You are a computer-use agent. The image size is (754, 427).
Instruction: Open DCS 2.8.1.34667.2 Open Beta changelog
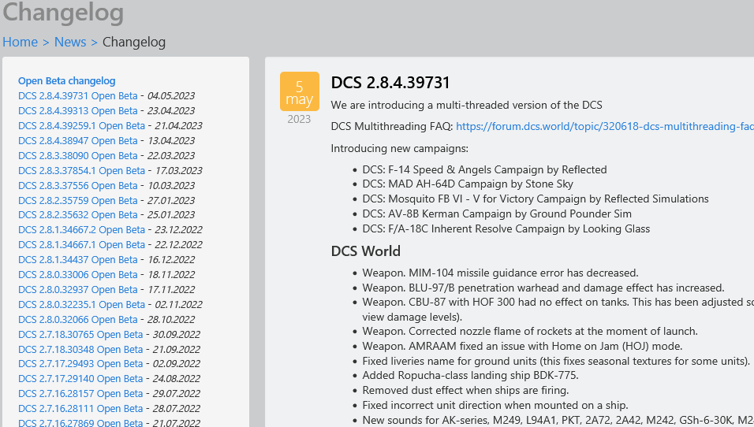point(82,229)
